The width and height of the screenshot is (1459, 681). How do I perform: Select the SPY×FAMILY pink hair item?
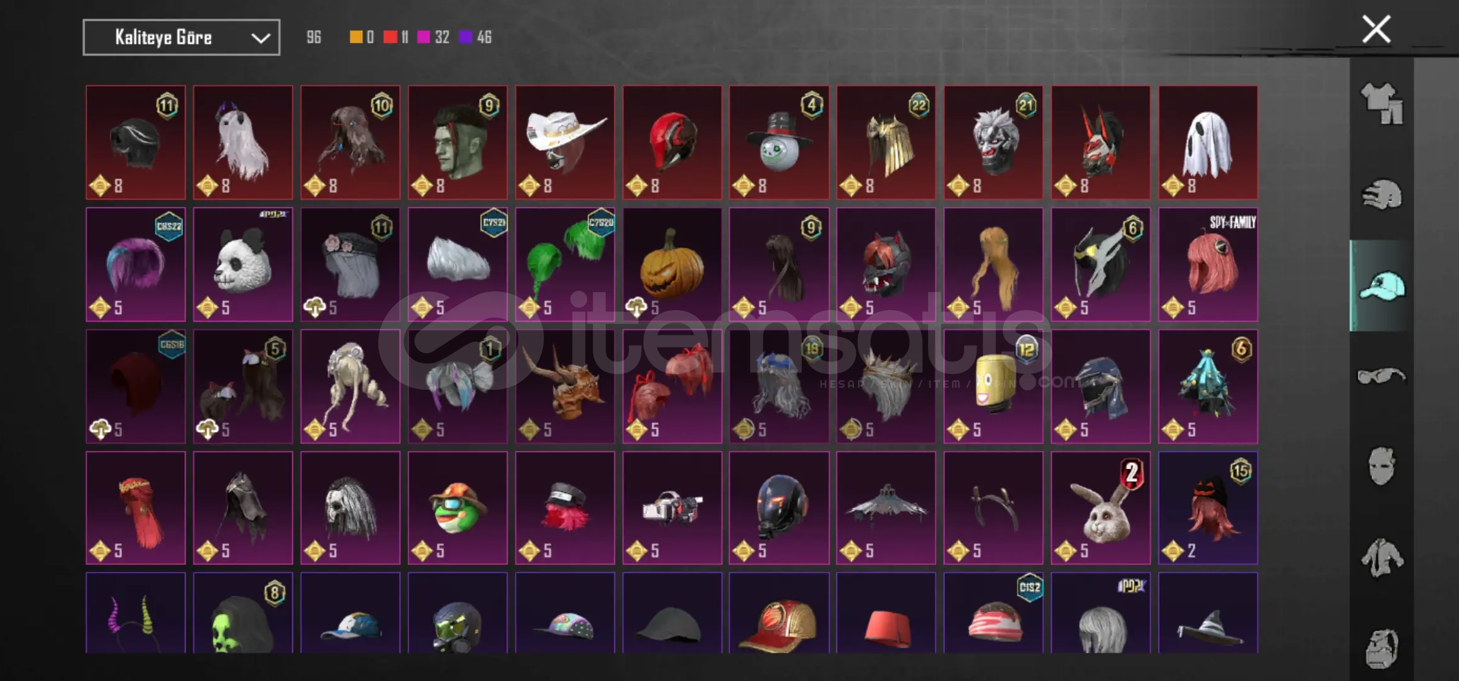1208,264
